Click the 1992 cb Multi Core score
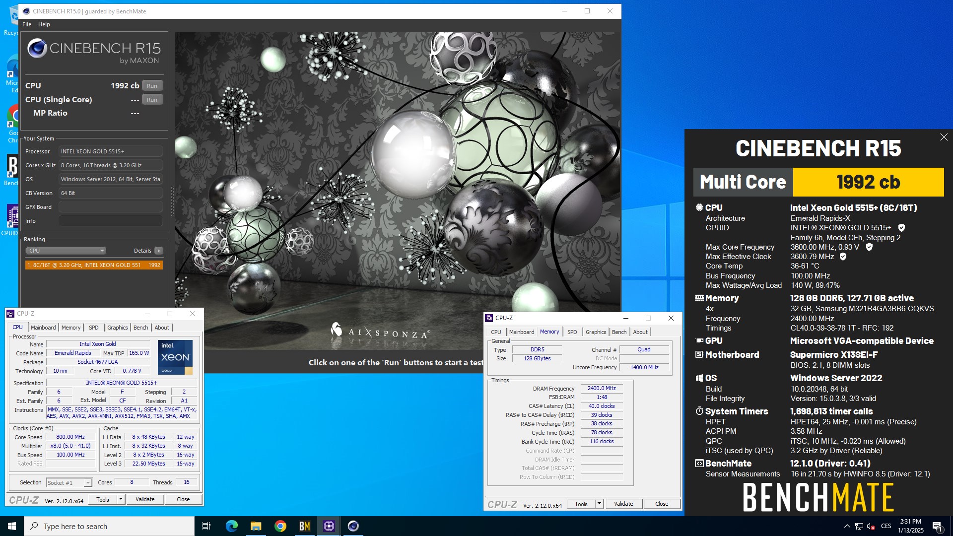This screenshot has height=536, width=953. [868, 182]
